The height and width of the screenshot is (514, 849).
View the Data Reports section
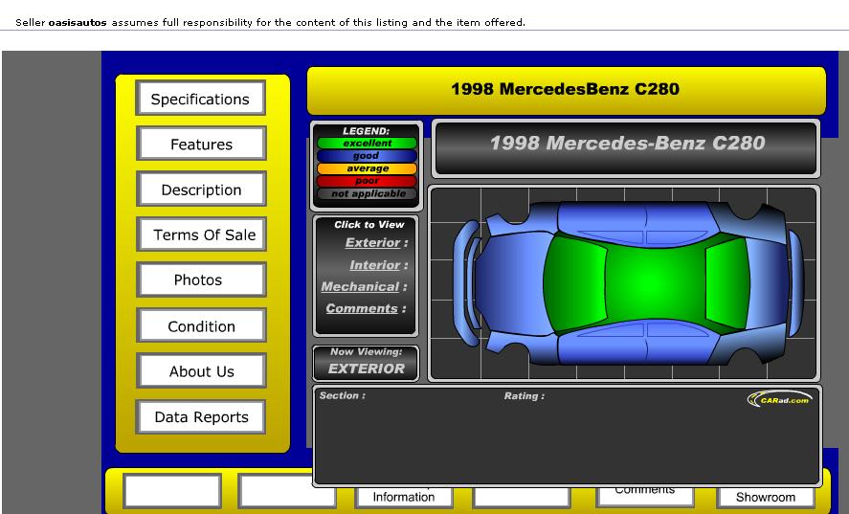tap(201, 416)
